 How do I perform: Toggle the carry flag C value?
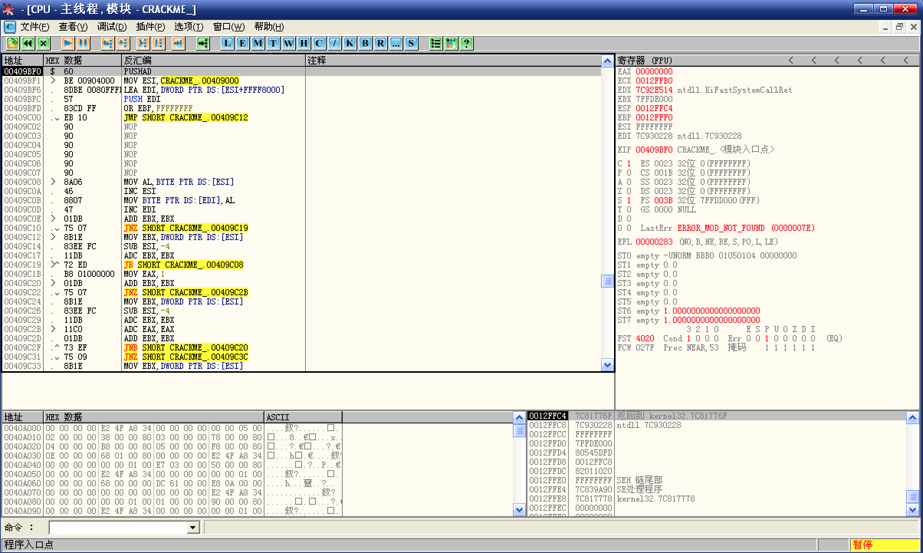click(629, 164)
